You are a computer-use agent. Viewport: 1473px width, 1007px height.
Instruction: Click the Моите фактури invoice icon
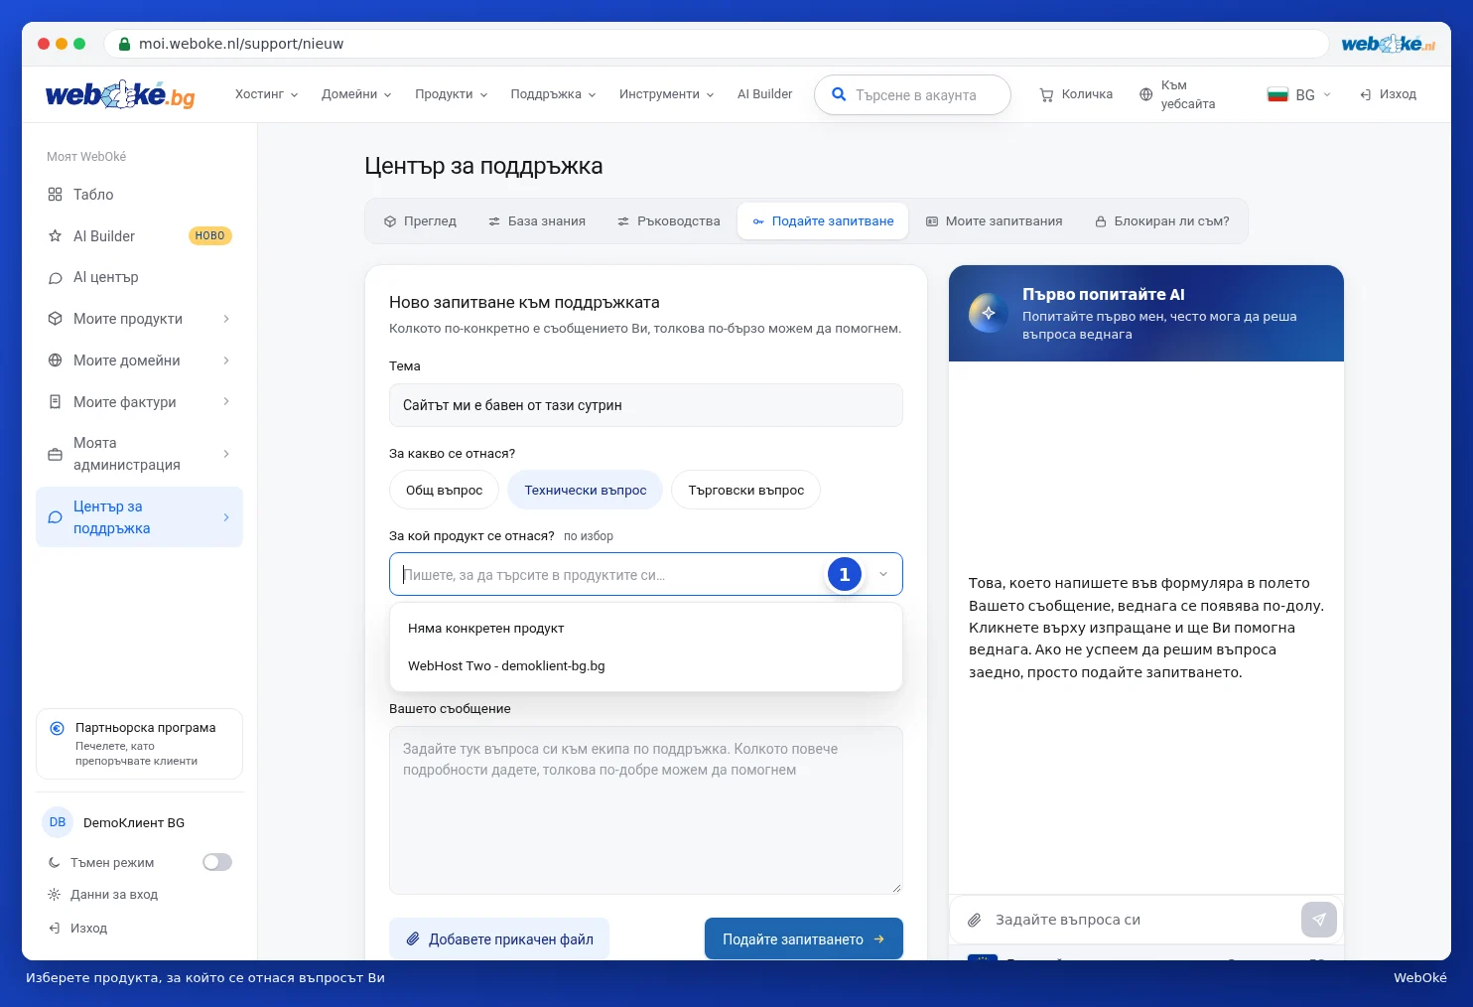coord(55,402)
